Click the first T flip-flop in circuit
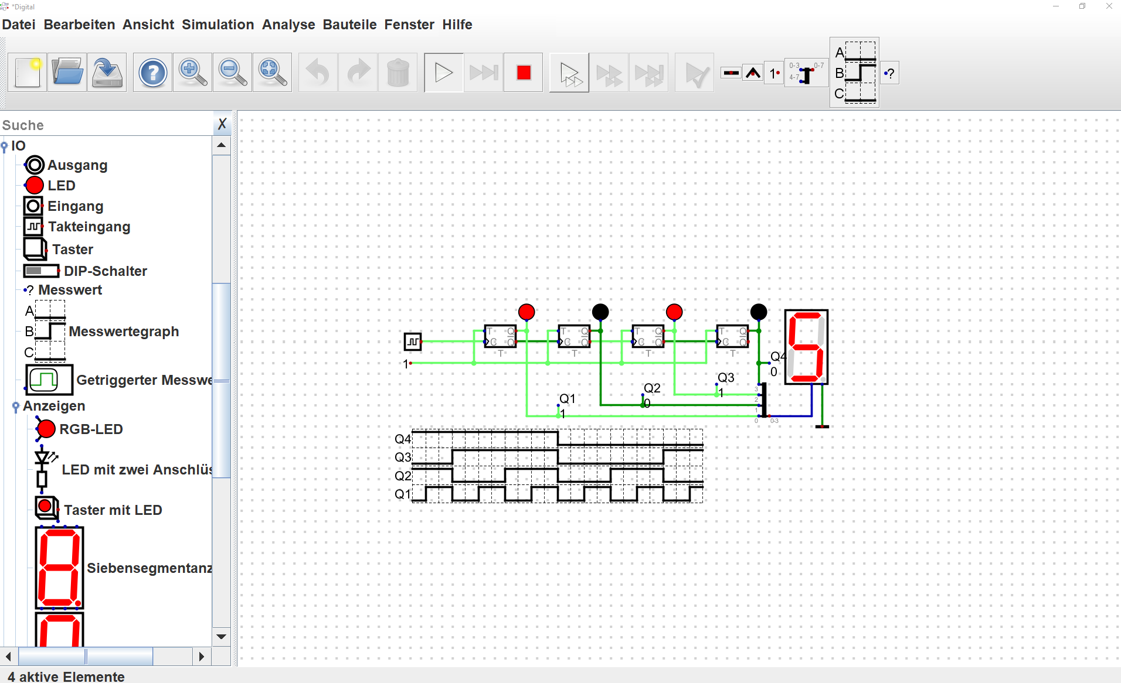 pos(500,337)
